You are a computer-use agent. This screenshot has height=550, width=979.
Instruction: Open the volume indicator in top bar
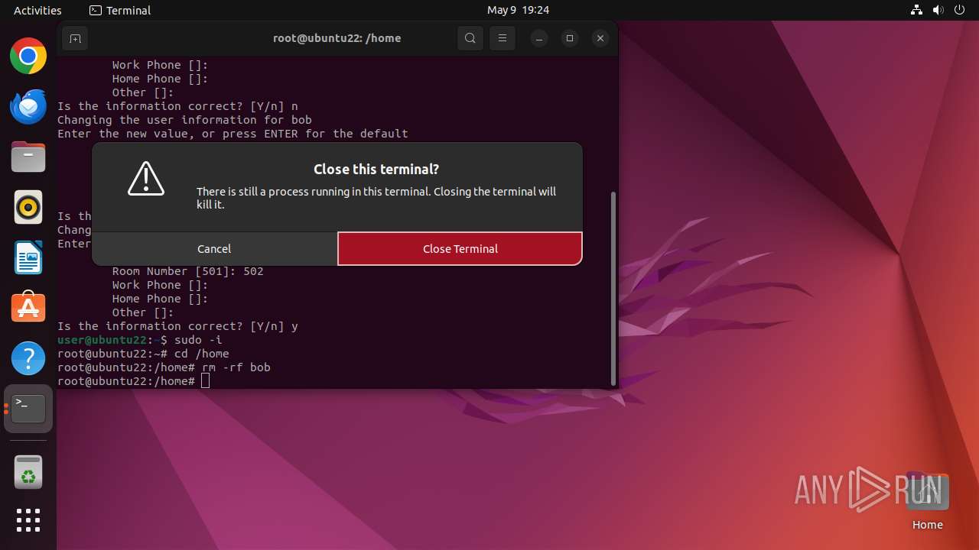(938, 10)
